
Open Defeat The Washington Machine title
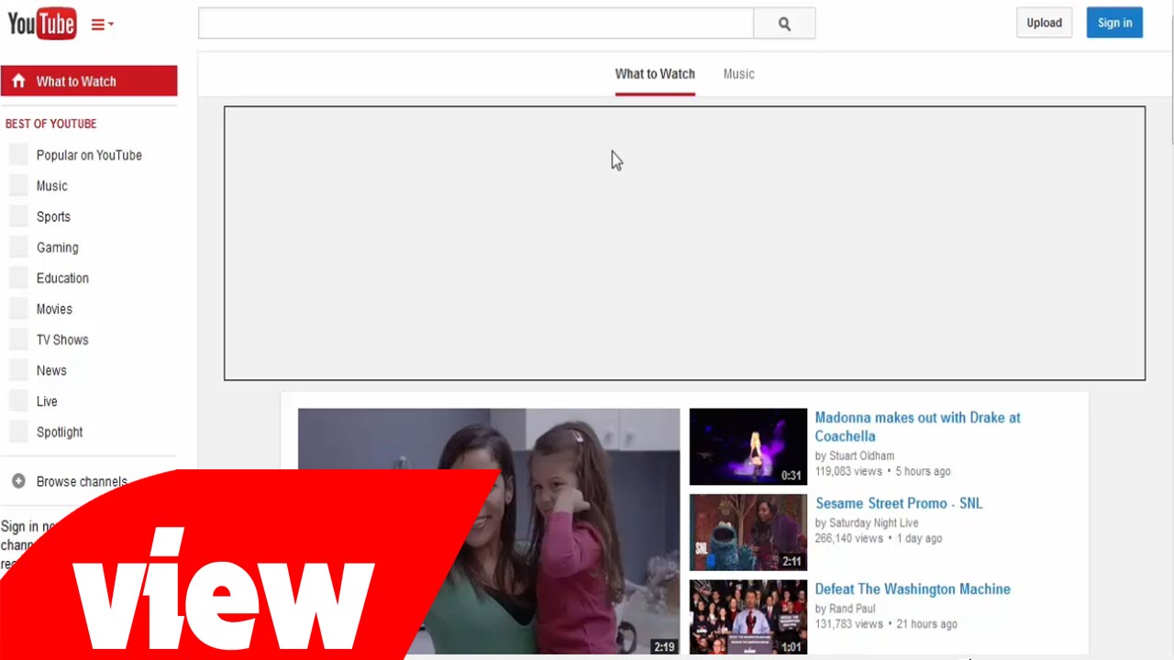pos(913,589)
